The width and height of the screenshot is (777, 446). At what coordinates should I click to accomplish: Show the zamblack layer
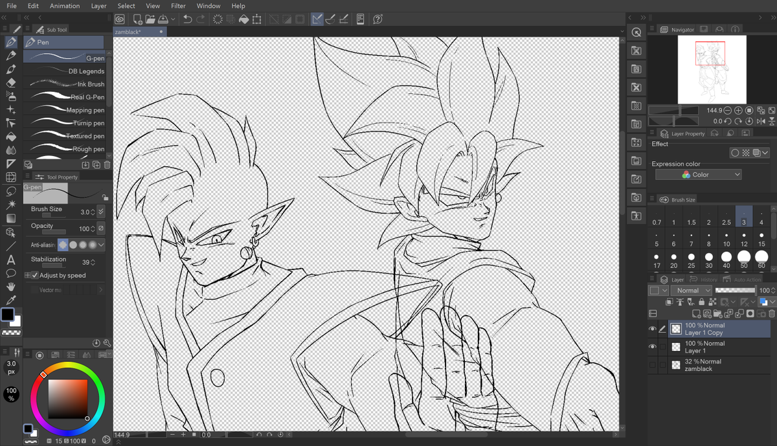(x=652, y=365)
